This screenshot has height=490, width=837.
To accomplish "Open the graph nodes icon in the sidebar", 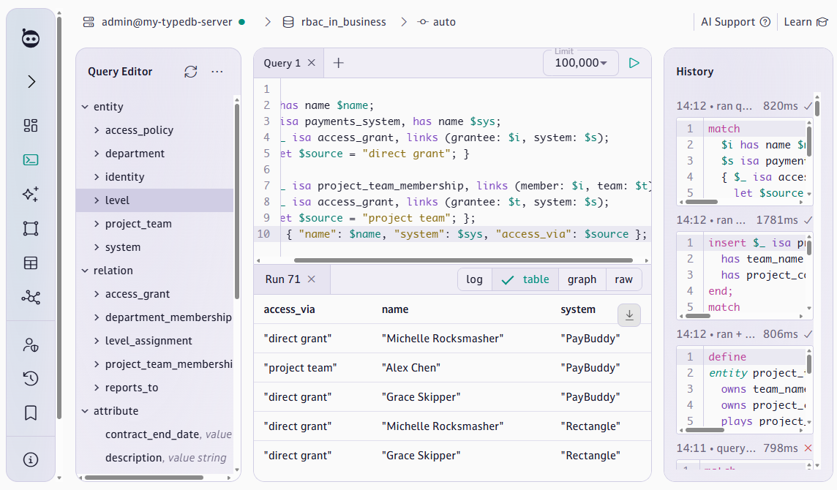I will (31, 298).
